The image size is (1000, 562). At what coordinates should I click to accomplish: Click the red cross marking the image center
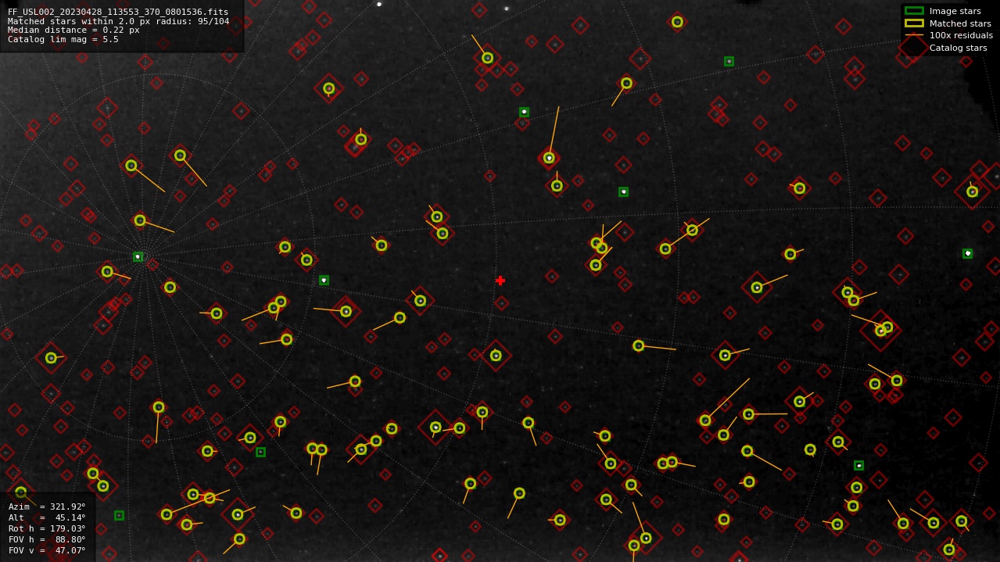click(x=500, y=281)
